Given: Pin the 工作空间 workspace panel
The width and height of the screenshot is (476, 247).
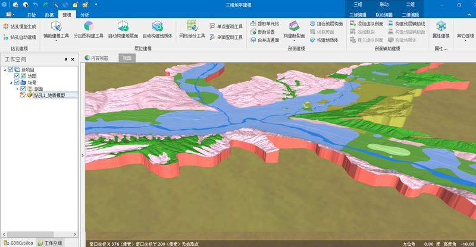Looking at the screenshot, I should 66,59.
